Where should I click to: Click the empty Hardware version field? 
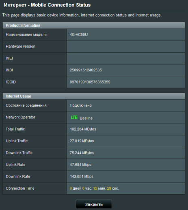(x=126, y=47)
